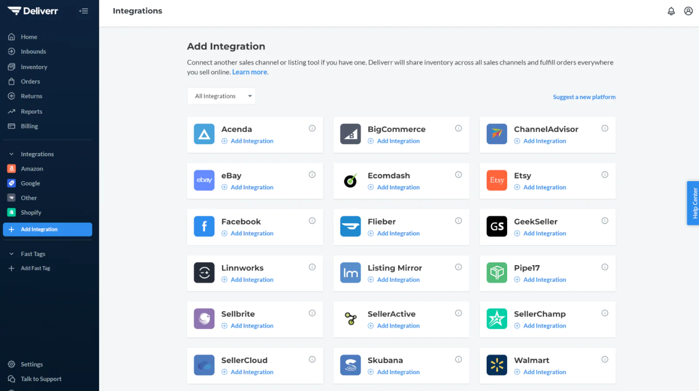This screenshot has height=391, width=699.
Task: Click the GeekSeller logo icon
Action: (497, 226)
